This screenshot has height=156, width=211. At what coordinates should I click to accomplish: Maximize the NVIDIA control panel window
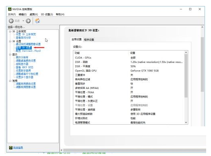[190, 9]
